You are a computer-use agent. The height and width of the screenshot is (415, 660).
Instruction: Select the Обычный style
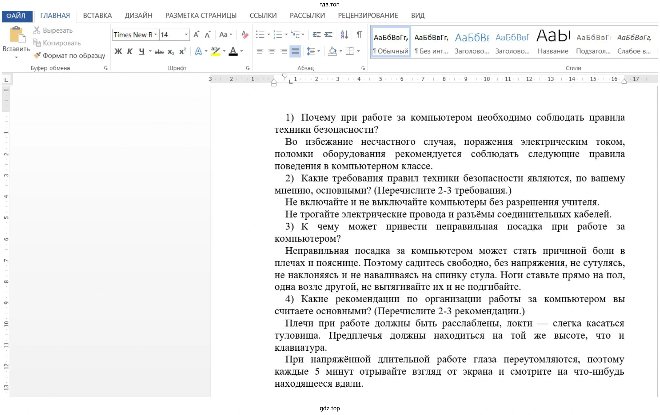click(391, 42)
